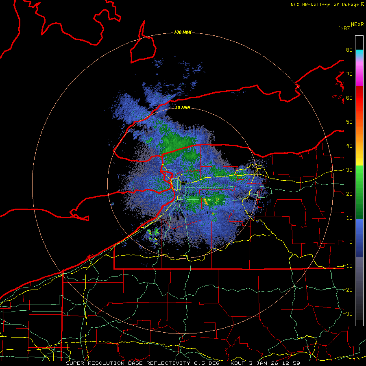Click the 0 dBZ scale value

tap(351, 242)
